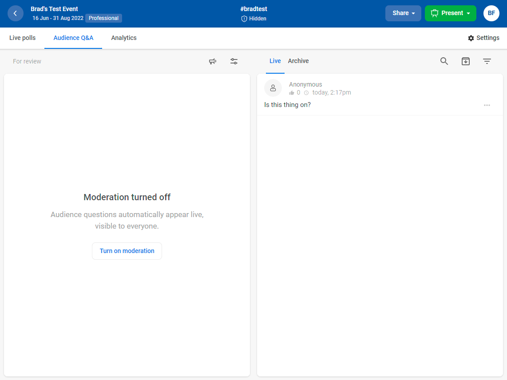Image resolution: width=507 pixels, height=380 pixels.
Task: Open the Analytics tab
Action: [123, 38]
